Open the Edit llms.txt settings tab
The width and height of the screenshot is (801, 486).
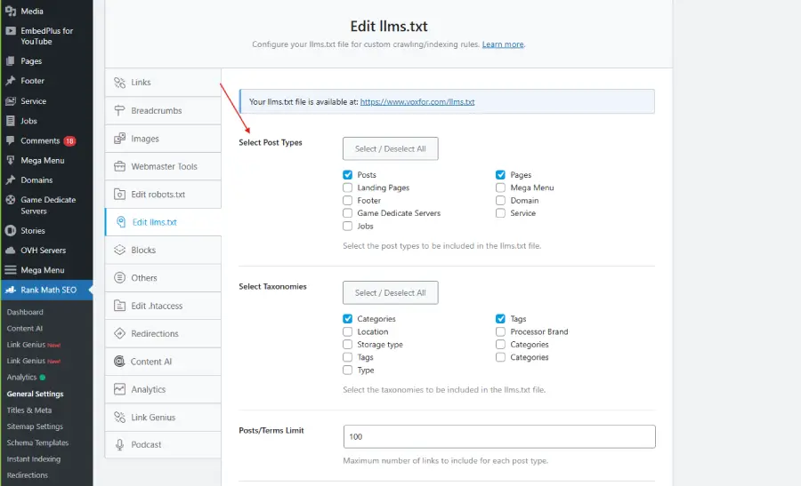click(163, 222)
